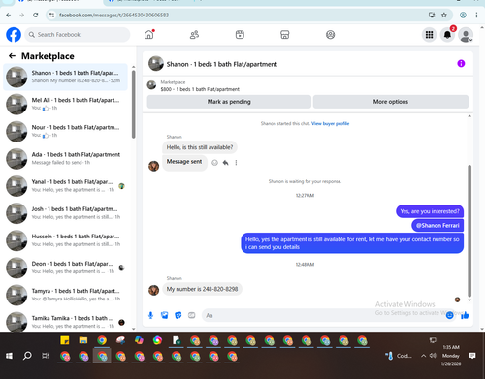Viewport: 485px width, 379px height.
Task: Open the account profile avatar menu
Action: click(466, 35)
